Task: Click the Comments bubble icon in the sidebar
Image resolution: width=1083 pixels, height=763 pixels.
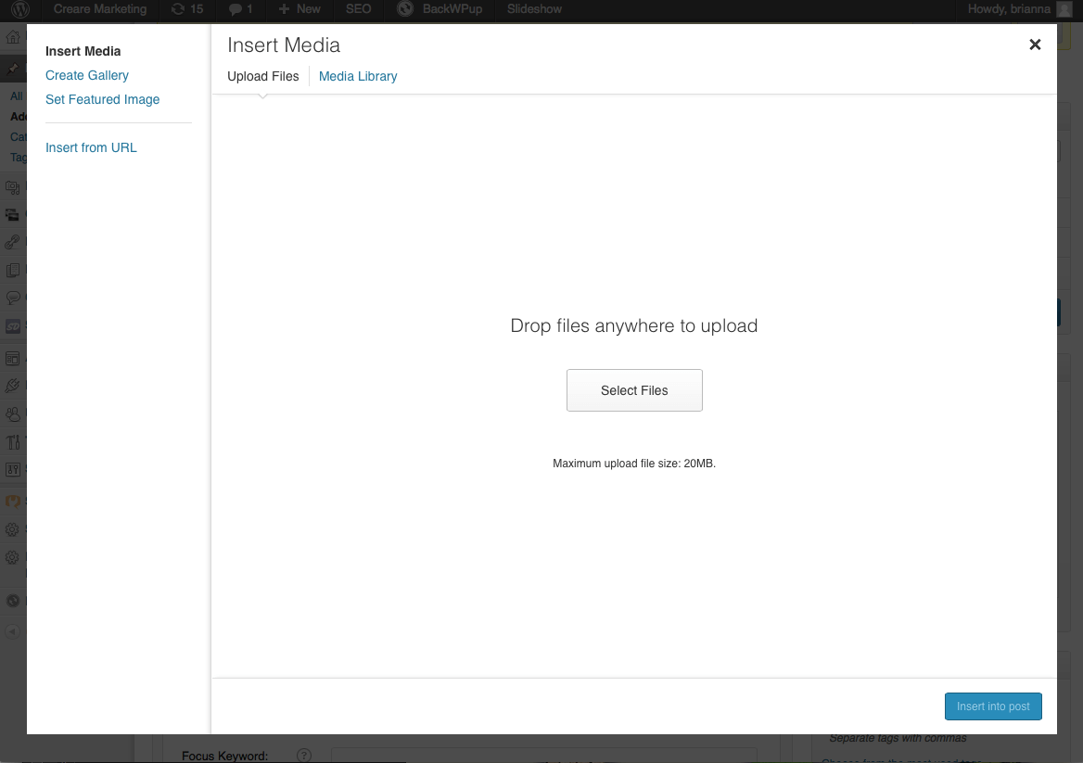Action: point(13,298)
